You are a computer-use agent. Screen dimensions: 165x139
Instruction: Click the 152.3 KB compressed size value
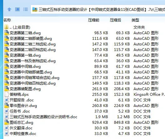[x=122, y=95]
